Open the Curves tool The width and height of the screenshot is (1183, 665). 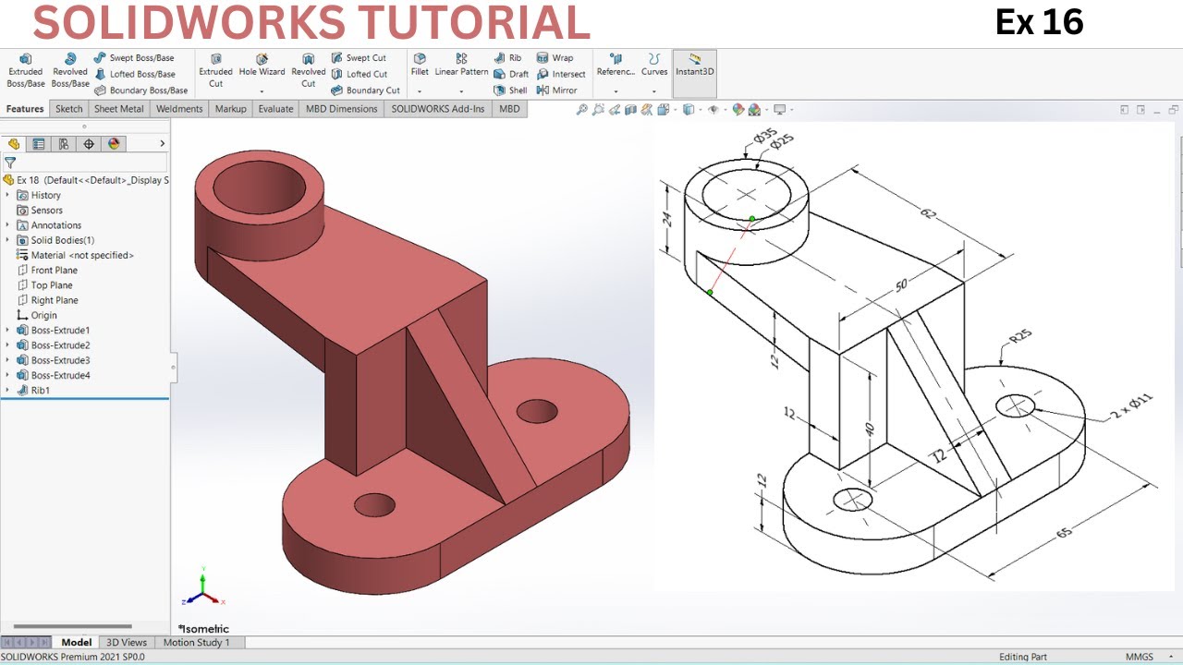pos(654,65)
